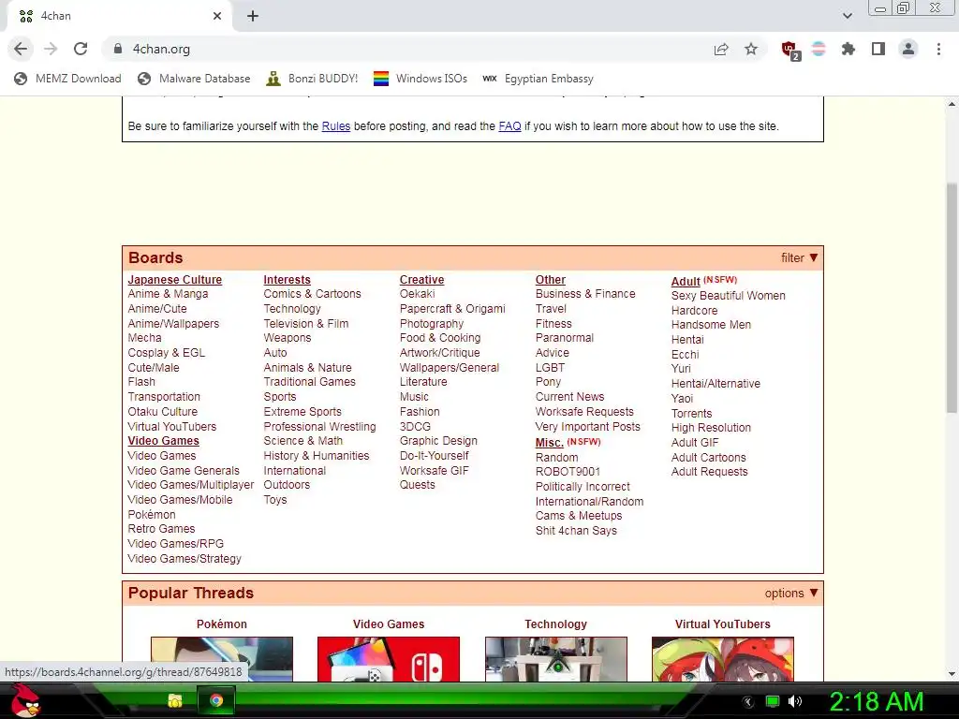Open the Rules link
Image resolution: width=959 pixels, height=719 pixels.
[x=336, y=126]
